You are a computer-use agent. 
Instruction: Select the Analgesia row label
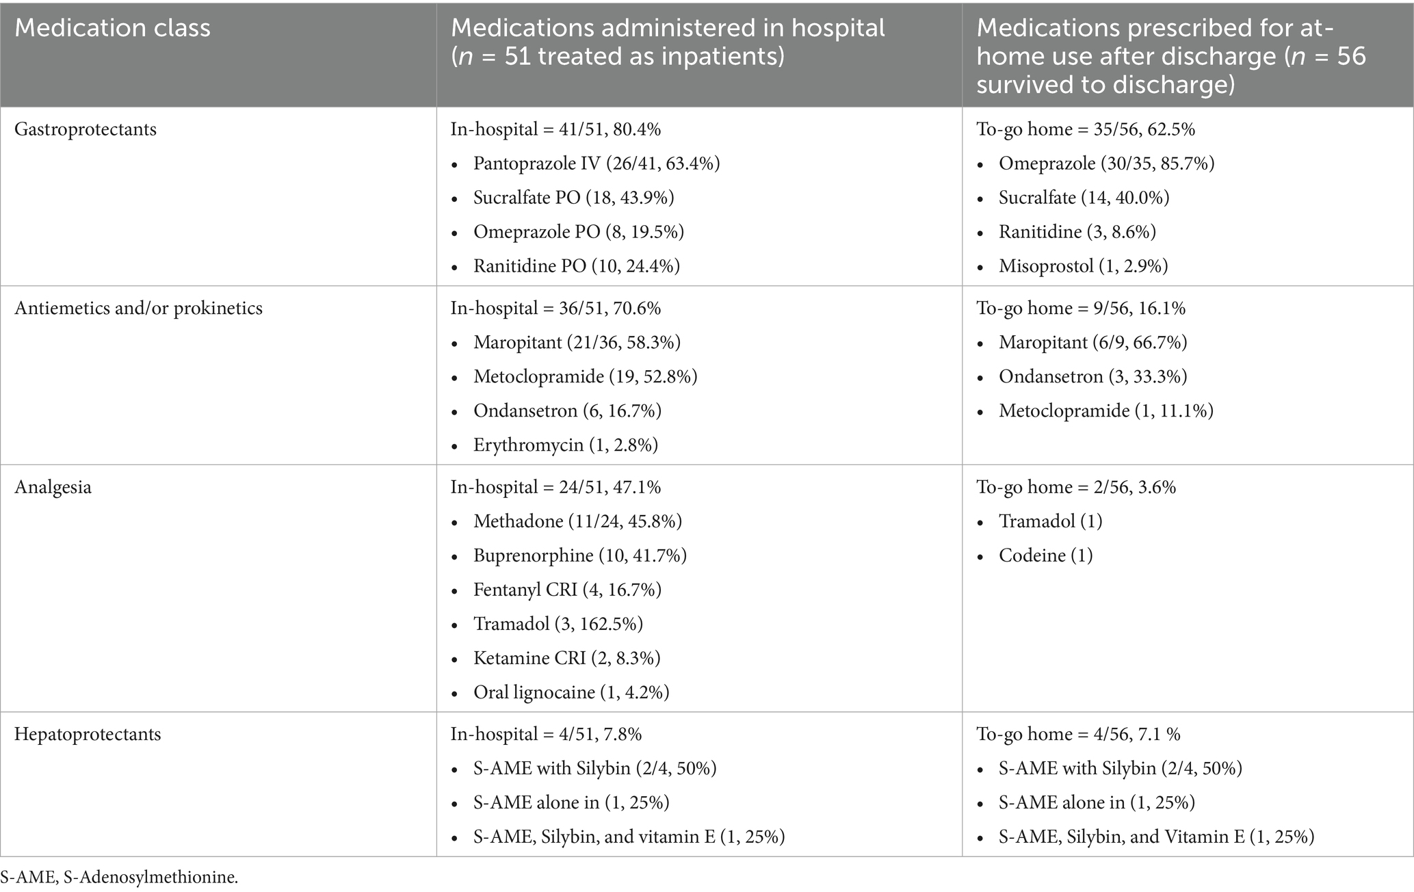[x=53, y=488]
